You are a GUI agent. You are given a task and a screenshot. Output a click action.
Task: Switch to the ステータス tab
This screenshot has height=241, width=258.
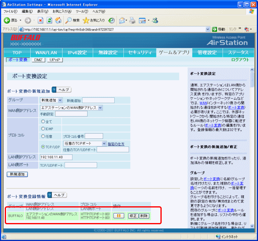[238, 53]
